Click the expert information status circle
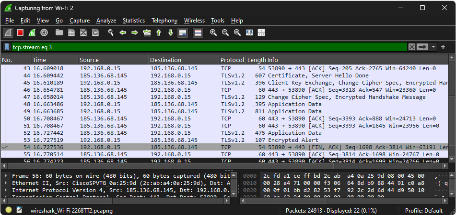 pyautogui.click(x=9, y=210)
